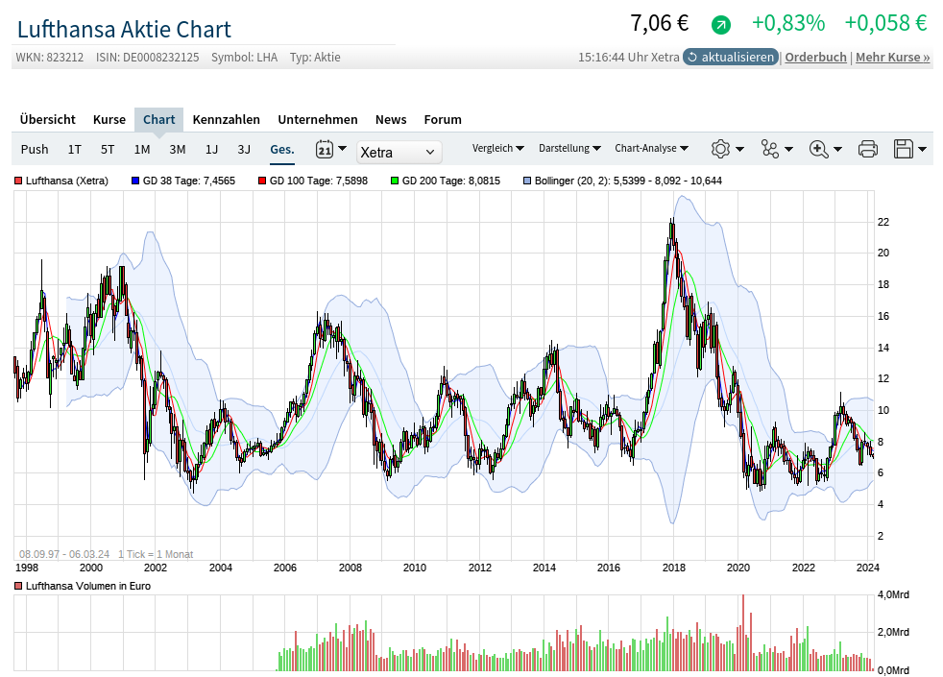Viewport: 943px width, 677px height.
Task: Click the Lufthansa Volumen in Euro legend swatch
Action: click(x=18, y=586)
